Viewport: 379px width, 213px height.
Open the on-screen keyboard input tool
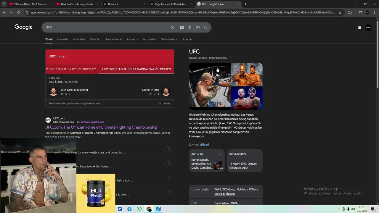tap(182, 27)
